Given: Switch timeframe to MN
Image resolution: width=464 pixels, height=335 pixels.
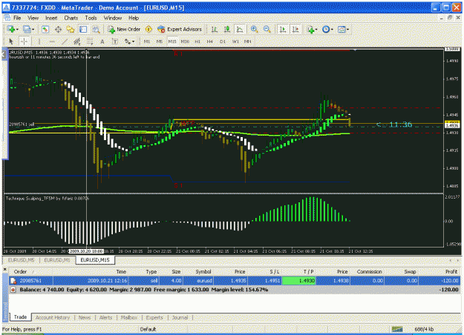Looking at the screenshot, I should pos(248,42).
